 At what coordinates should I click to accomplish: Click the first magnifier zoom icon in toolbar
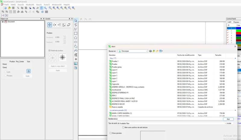point(50,8)
